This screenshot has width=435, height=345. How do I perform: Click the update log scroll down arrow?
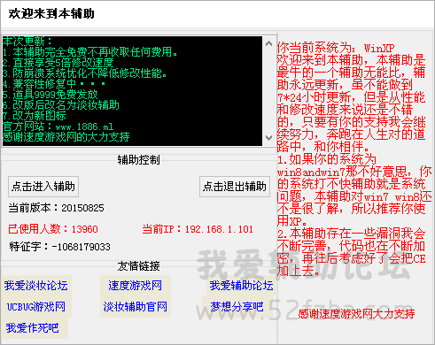[x=268, y=138]
